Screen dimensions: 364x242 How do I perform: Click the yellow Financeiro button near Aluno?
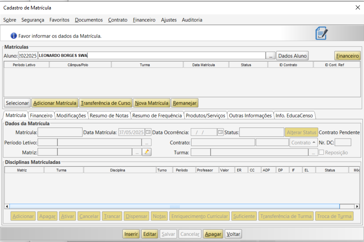pyautogui.click(x=347, y=56)
